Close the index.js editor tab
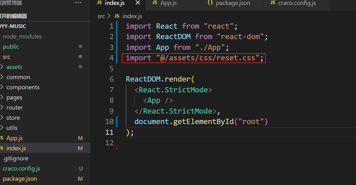The width and height of the screenshot is (356, 185). click(x=138, y=3)
